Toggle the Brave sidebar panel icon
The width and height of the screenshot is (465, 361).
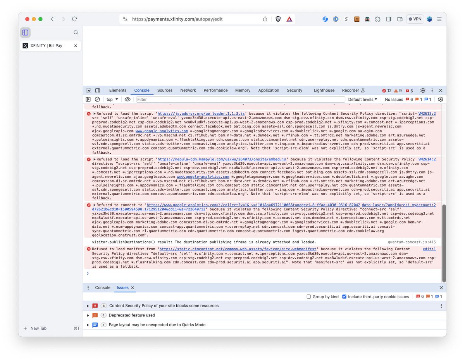(25, 33)
